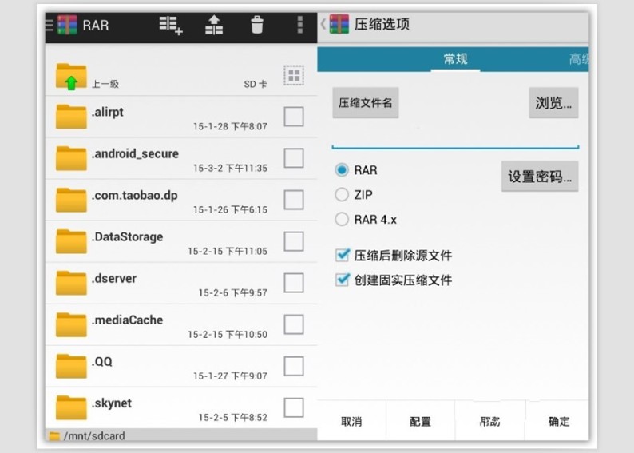Open the three-dot overflow menu

300,25
